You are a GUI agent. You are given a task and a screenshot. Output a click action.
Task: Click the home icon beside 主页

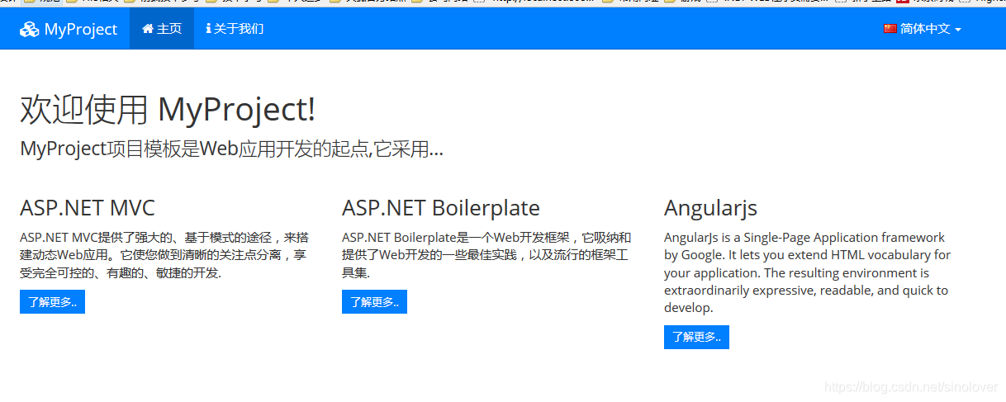pyautogui.click(x=148, y=29)
